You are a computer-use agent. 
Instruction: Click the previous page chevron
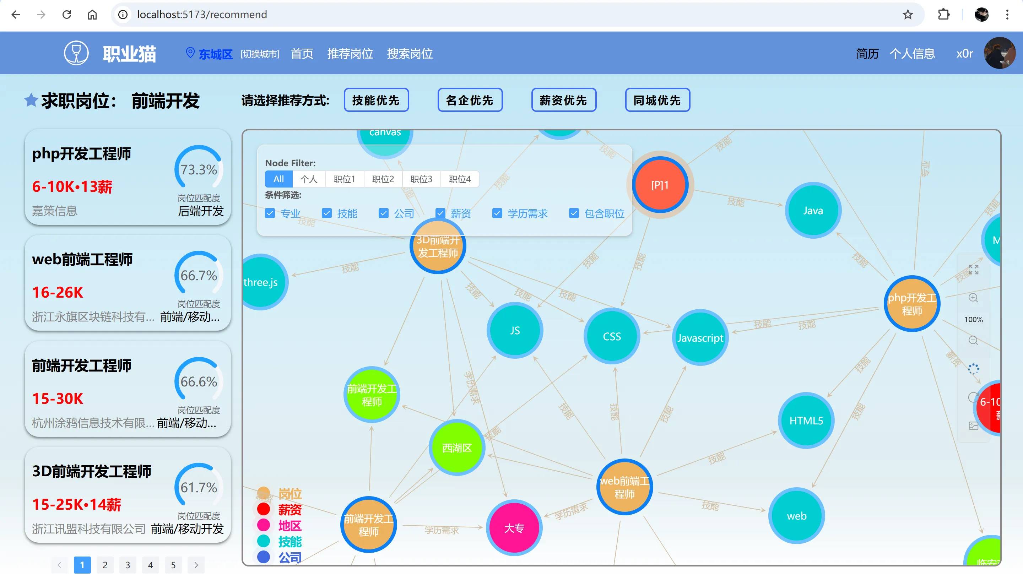(60, 565)
